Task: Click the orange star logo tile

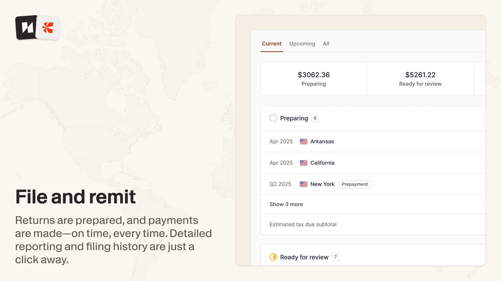Action: [x=48, y=28]
